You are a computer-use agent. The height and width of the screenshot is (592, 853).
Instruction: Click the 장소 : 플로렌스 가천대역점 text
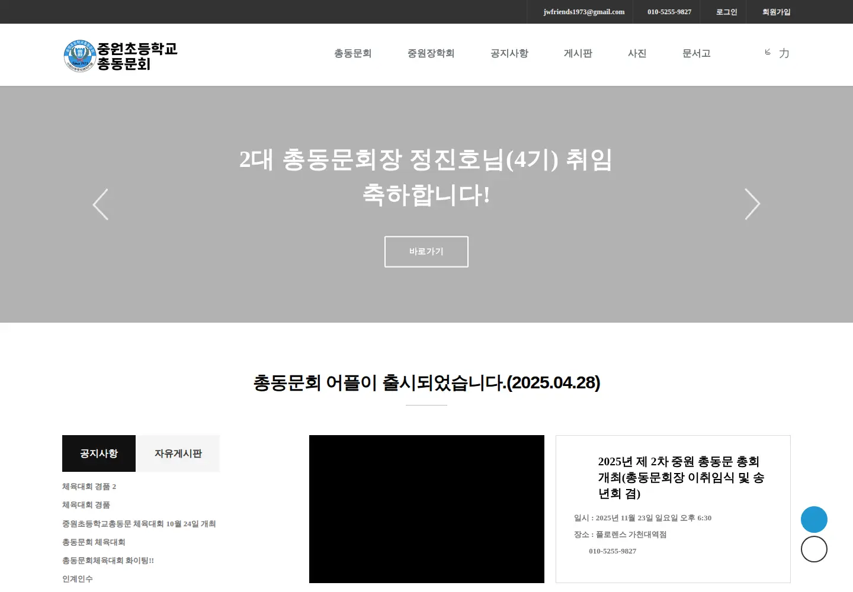(620, 535)
